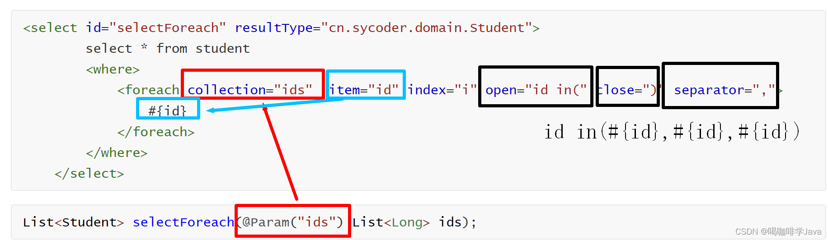Click the 'select * from student' SQL line
Screen dimensions: 828x240
[168, 49]
